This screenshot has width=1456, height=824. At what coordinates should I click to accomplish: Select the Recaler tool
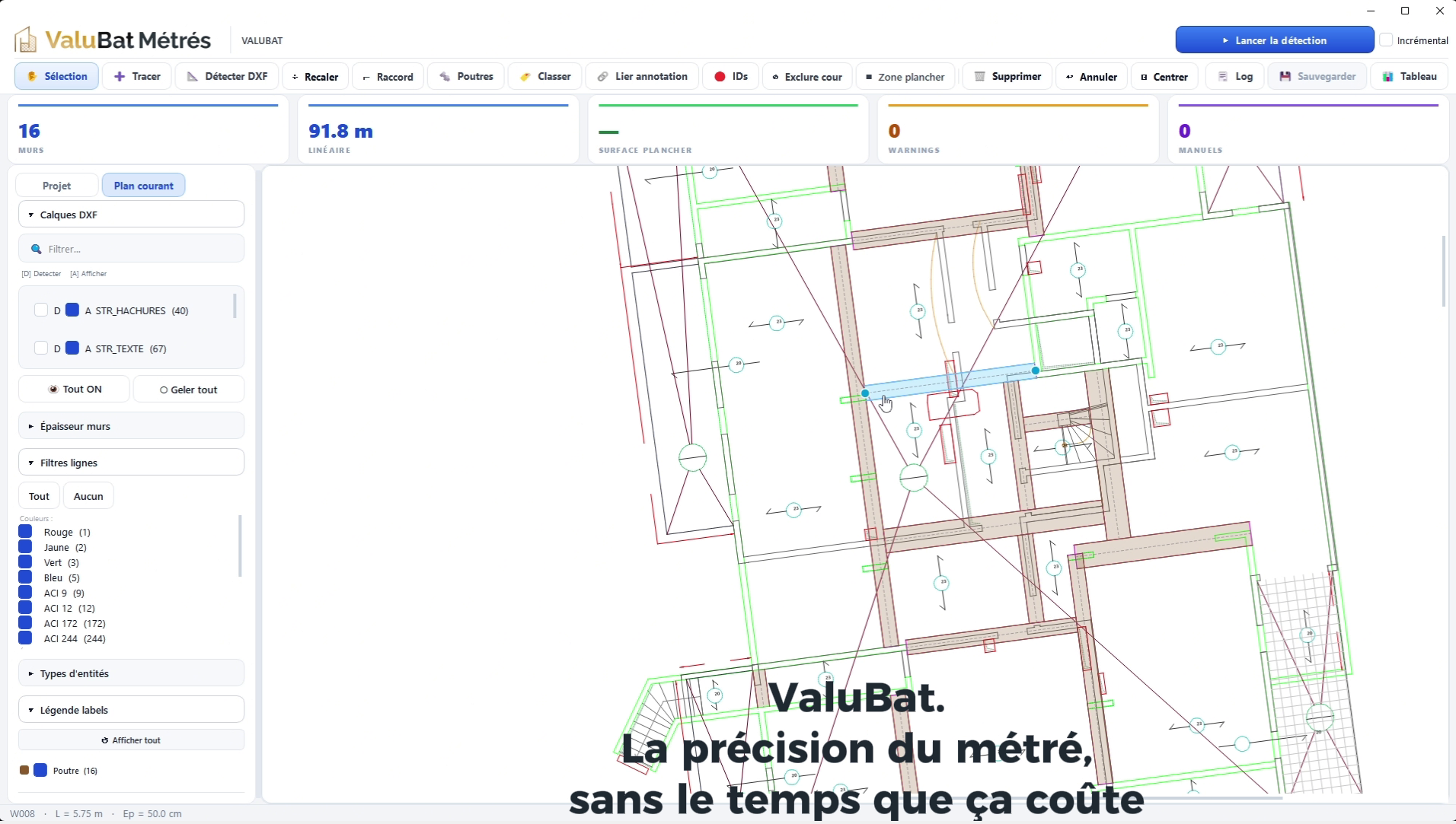(315, 77)
